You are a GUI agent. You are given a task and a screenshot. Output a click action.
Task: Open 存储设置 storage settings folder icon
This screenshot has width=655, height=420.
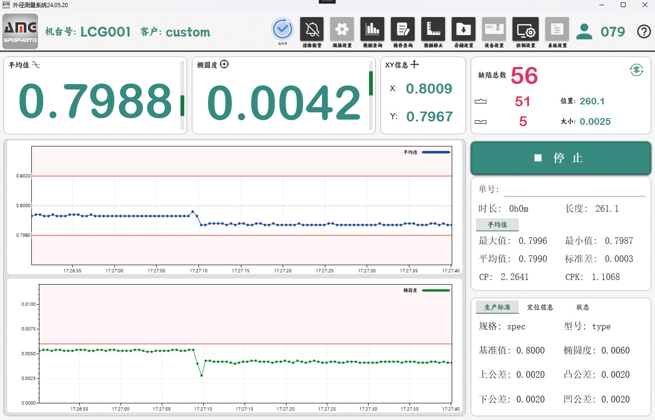click(464, 29)
